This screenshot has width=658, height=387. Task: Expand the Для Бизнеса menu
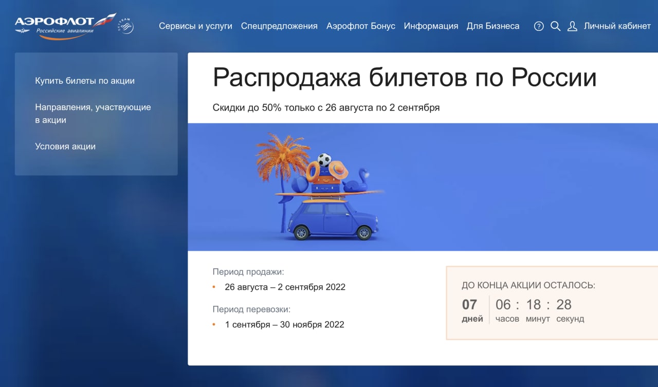click(x=492, y=26)
